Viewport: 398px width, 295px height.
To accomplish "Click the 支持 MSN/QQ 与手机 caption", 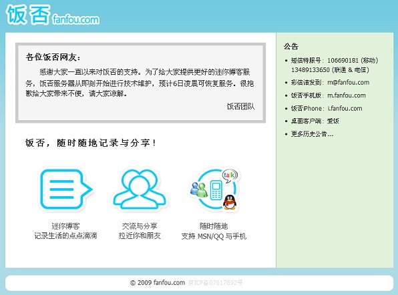I will coord(214,236).
